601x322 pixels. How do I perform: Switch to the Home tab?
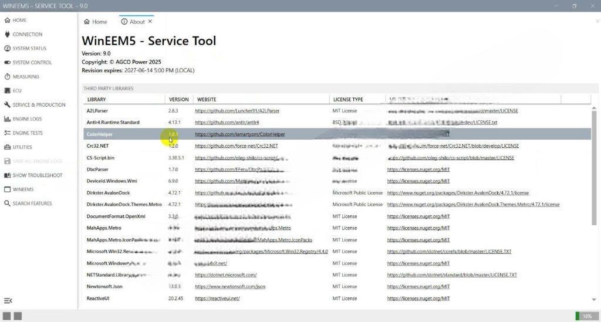pyautogui.click(x=95, y=22)
